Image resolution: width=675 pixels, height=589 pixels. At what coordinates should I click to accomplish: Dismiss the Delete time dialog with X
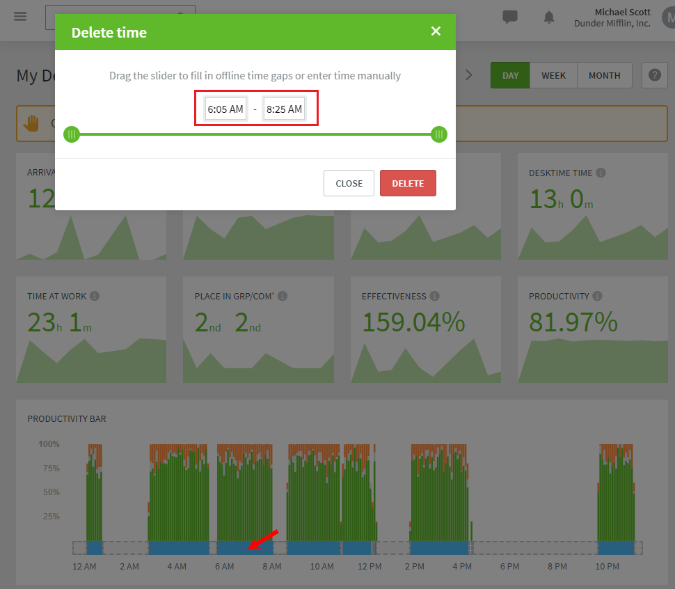pyautogui.click(x=436, y=31)
